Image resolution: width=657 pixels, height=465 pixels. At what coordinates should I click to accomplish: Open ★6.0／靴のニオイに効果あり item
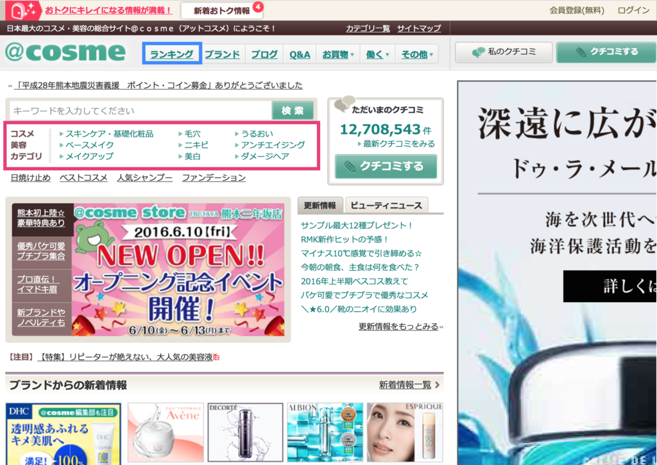(359, 309)
